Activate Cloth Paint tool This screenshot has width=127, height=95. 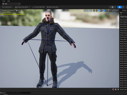[x=39, y=7]
